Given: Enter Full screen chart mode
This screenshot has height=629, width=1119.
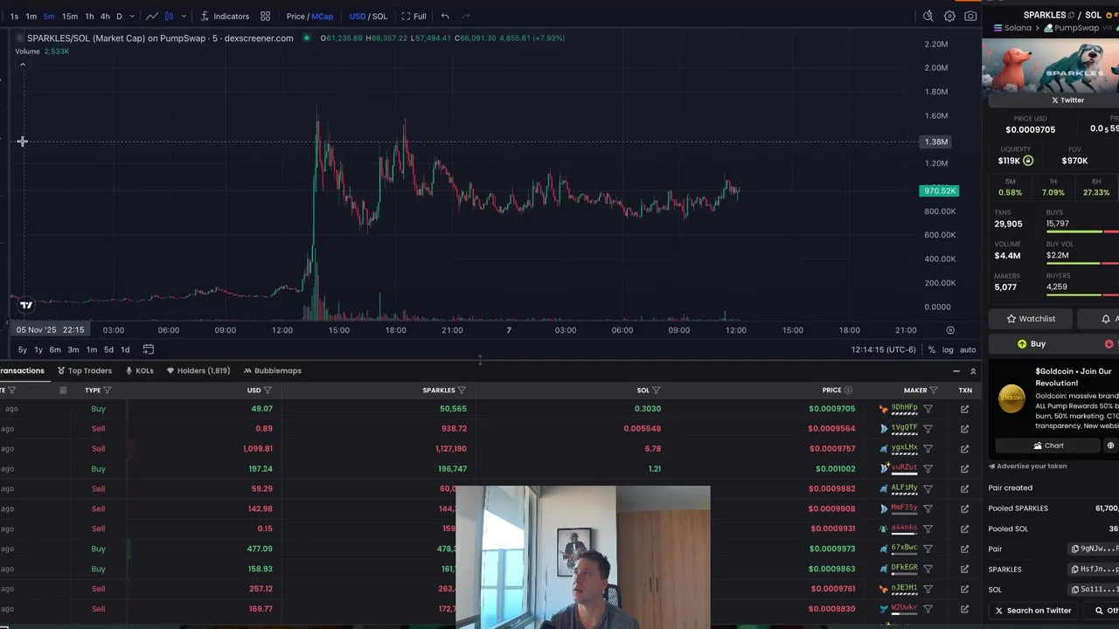Looking at the screenshot, I should 414,16.
